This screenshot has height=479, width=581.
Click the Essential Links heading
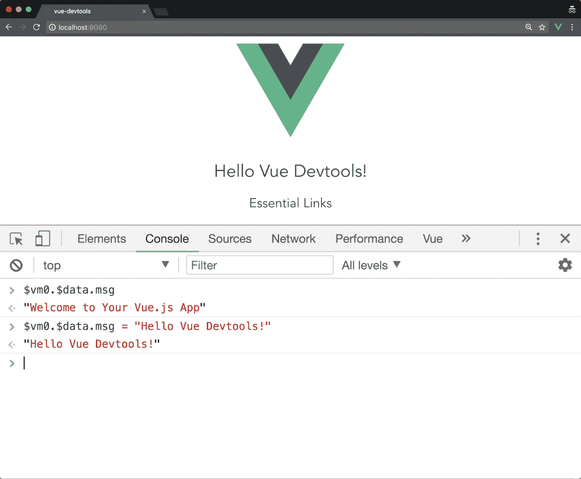[x=290, y=203]
